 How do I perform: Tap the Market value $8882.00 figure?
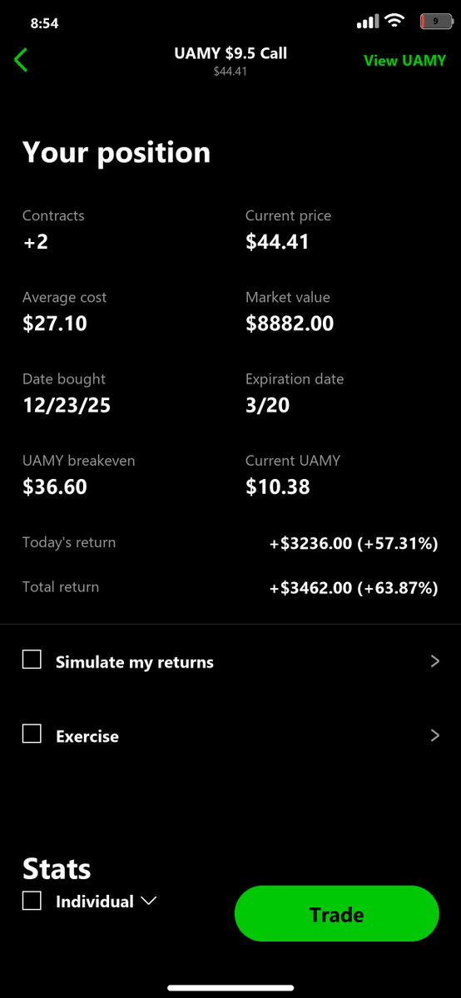coord(290,324)
